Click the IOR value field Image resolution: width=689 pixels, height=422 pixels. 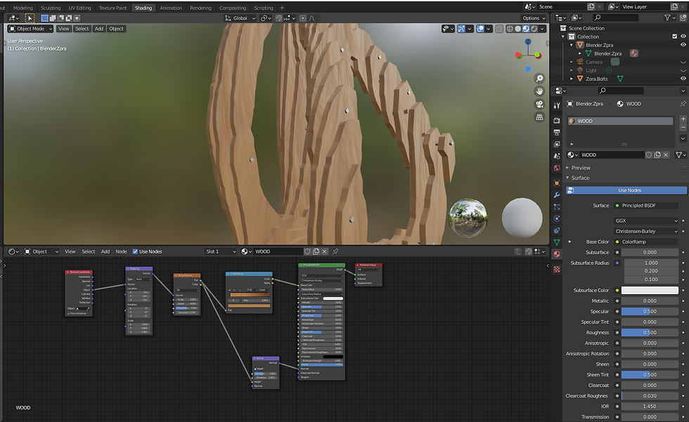click(x=650, y=407)
